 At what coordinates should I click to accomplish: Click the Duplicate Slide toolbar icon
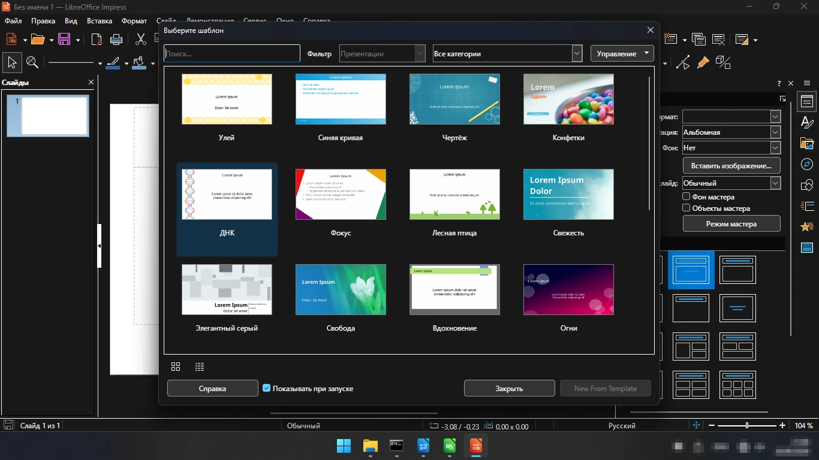pos(698,40)
